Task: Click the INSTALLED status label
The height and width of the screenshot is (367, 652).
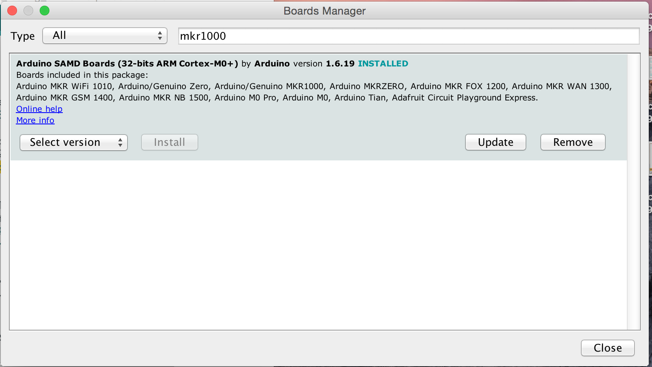Action: [383, 64]
